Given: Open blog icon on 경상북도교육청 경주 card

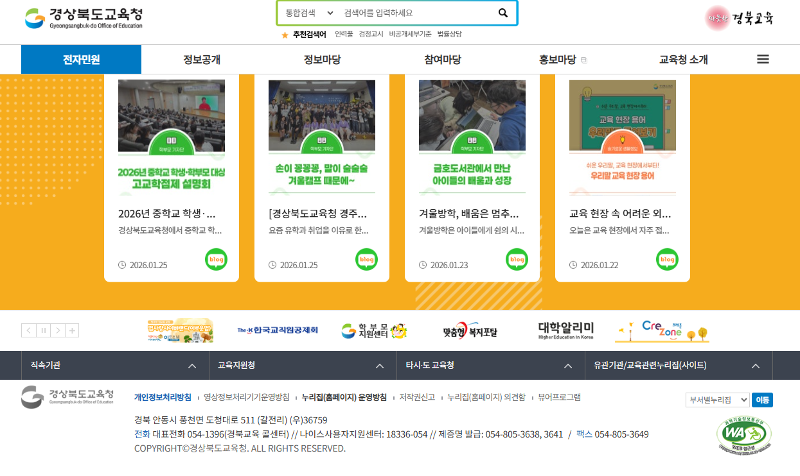Looking at the screenshot, I should [366, 259].
